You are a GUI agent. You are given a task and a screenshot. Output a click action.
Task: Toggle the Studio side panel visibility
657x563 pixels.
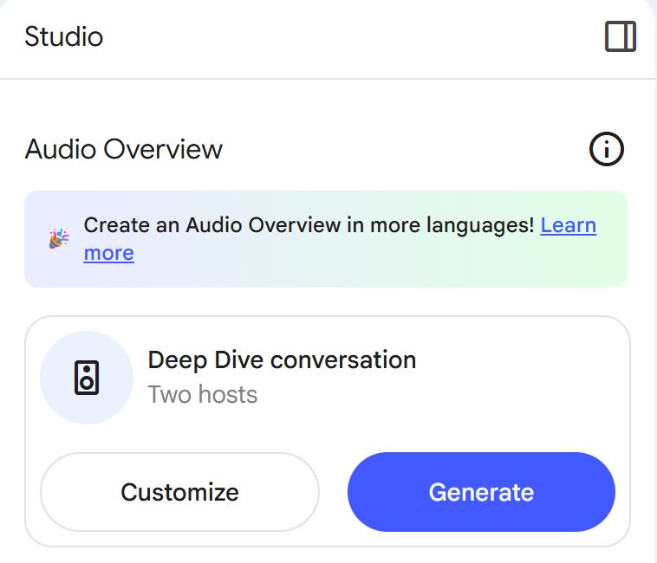[x=621, y=36]
